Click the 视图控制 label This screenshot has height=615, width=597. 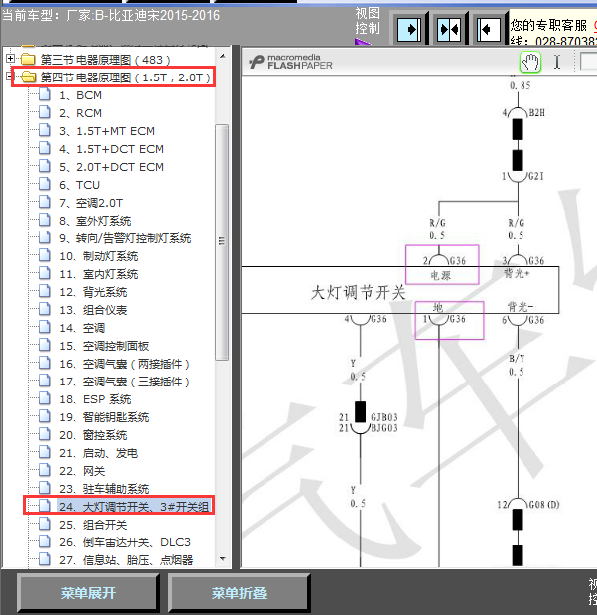pyautogui.click(x=368, y=21)
